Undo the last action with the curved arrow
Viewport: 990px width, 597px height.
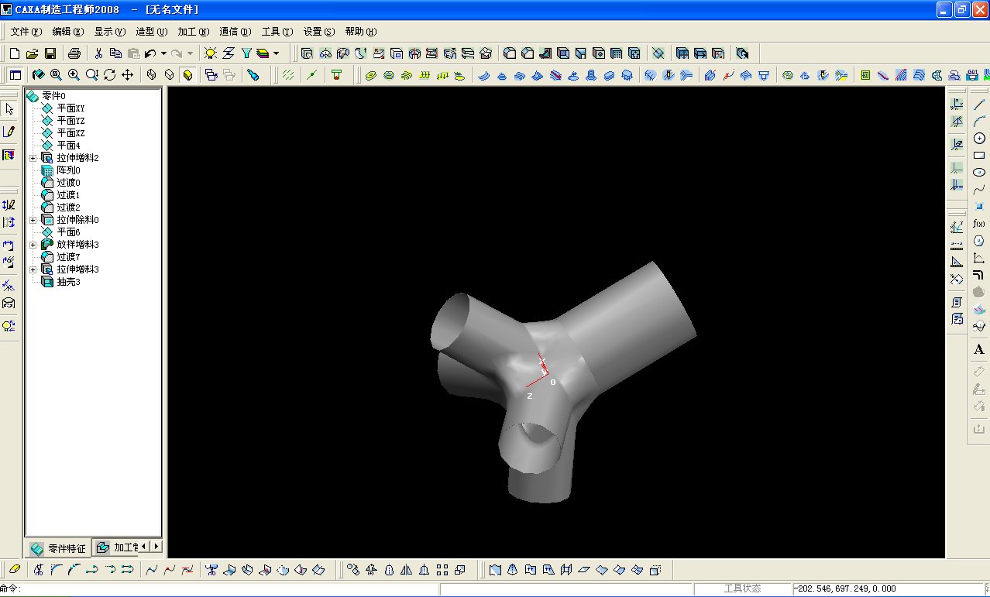150,53
